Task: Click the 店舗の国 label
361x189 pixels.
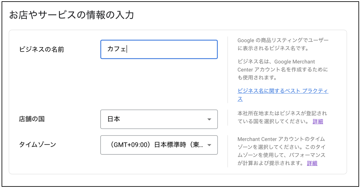Action: click(x=32, y=119)
